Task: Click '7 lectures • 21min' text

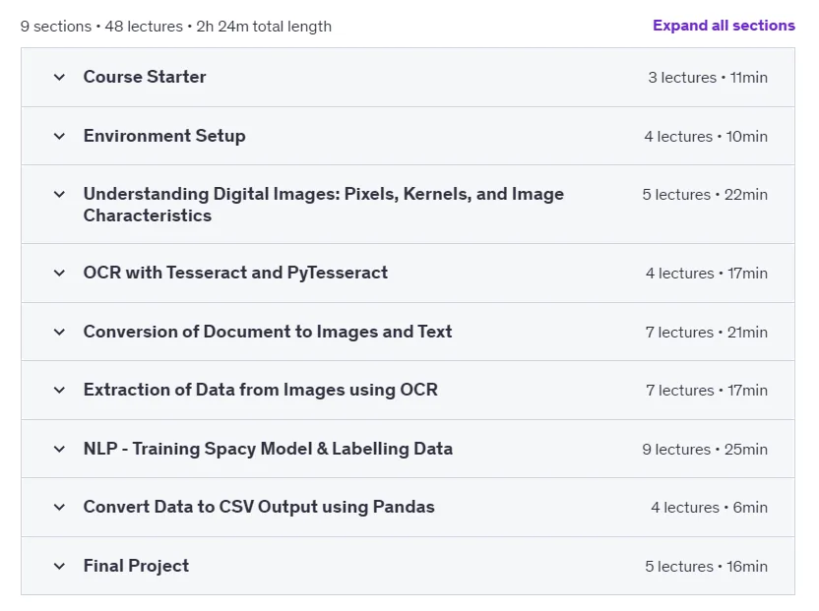Action: (707, 333)
